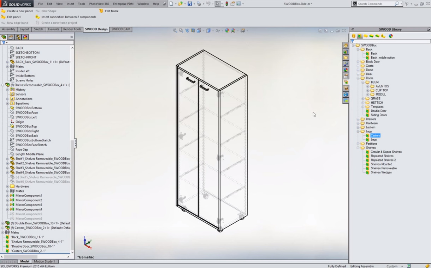Expand the MirrorComponent1 tree node
This screenshot has height=268, width=431.
[7, 195]
